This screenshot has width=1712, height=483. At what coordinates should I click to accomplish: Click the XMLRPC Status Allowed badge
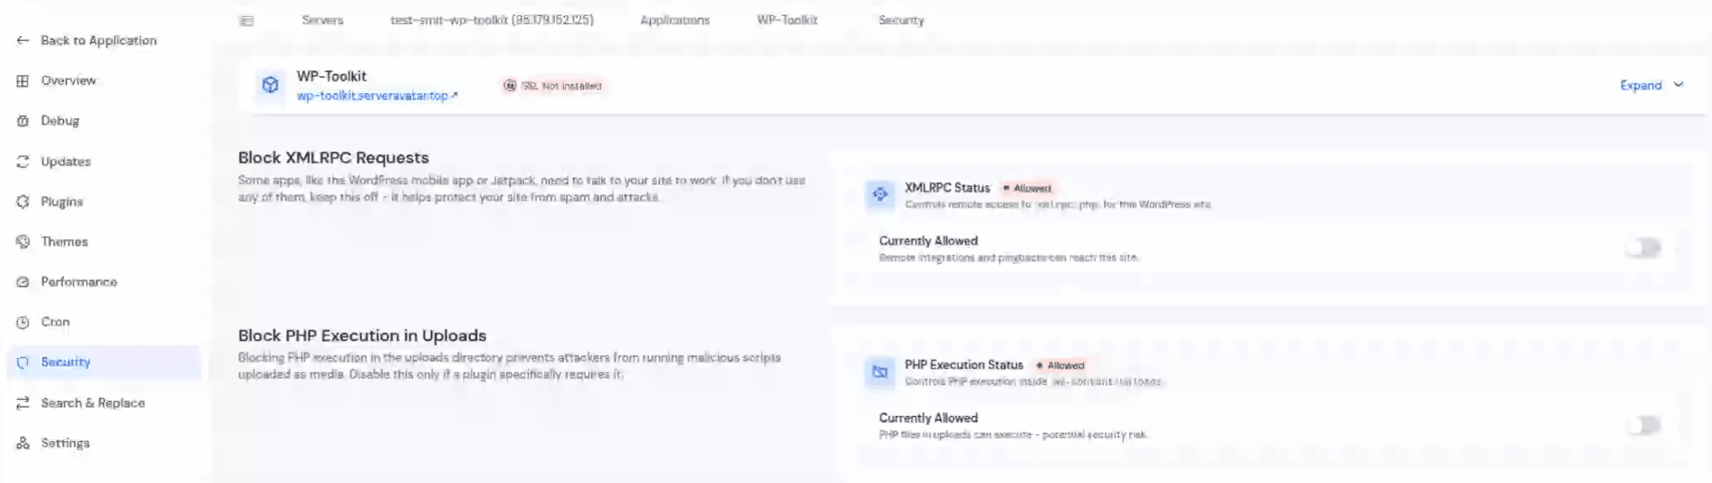1027,189
